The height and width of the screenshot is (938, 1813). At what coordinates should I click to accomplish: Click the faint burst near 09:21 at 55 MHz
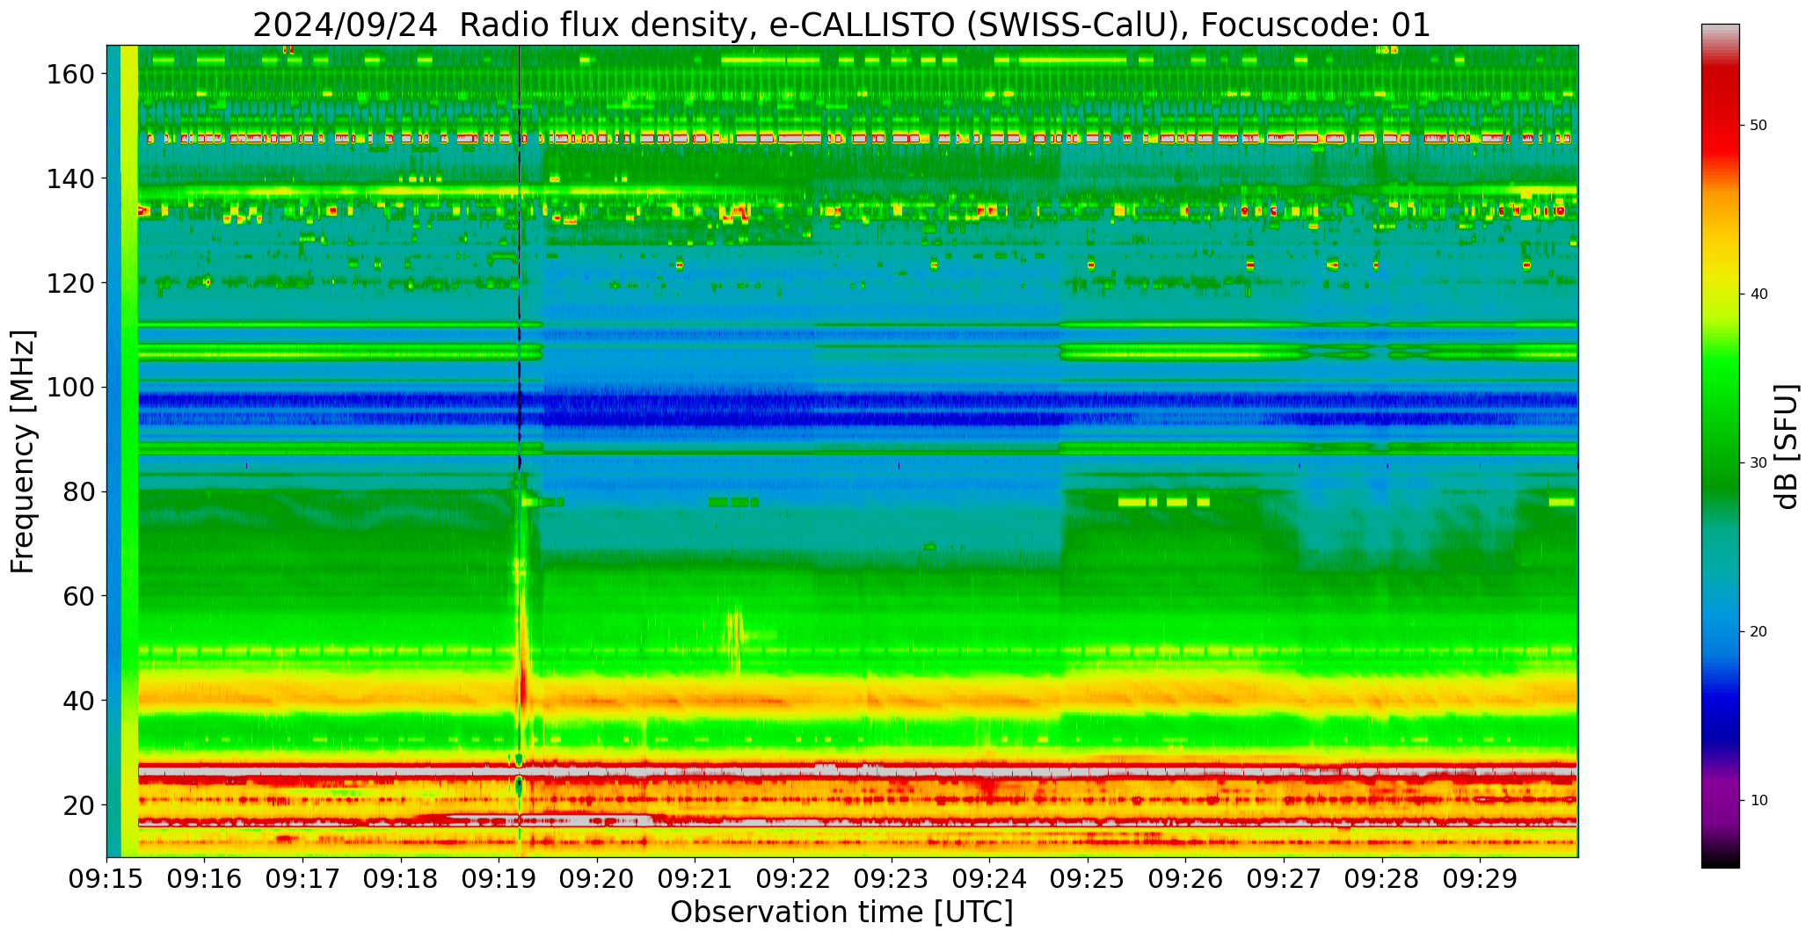click(733, 637)
